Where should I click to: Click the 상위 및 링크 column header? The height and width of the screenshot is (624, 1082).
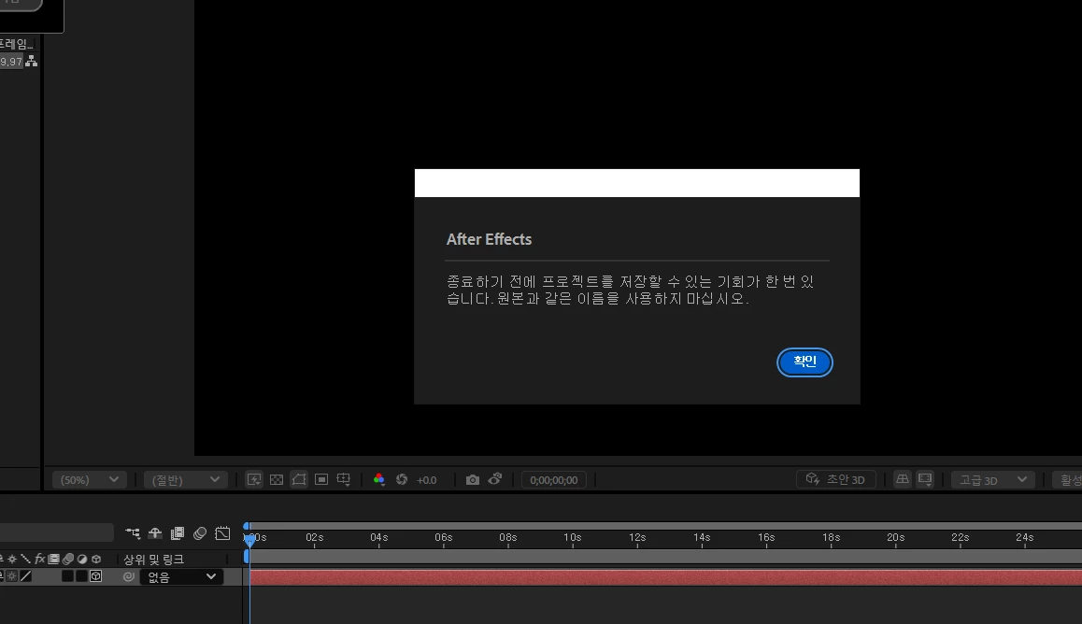153,560
